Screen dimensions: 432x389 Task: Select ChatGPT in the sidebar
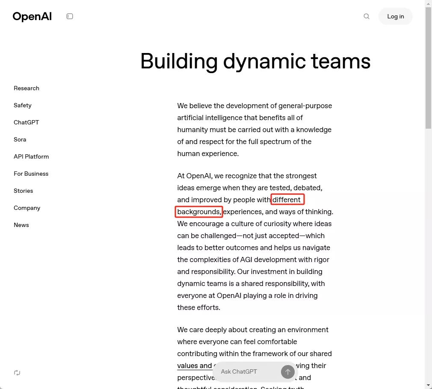pos(27,122)
